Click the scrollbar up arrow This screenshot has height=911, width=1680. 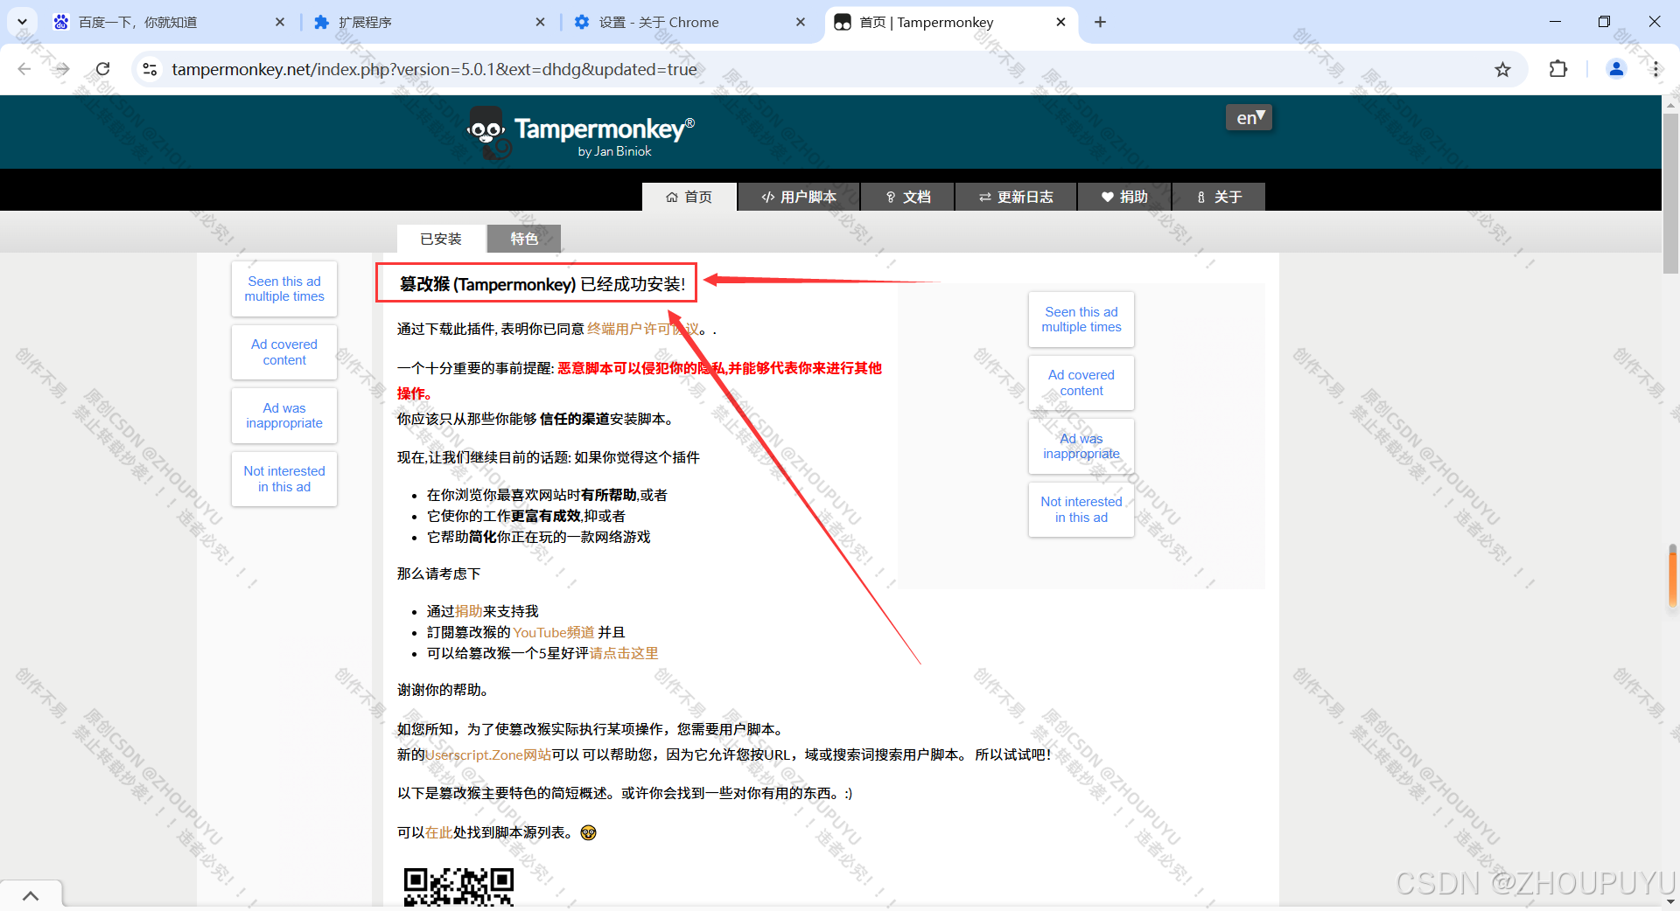coord(1670,103)
